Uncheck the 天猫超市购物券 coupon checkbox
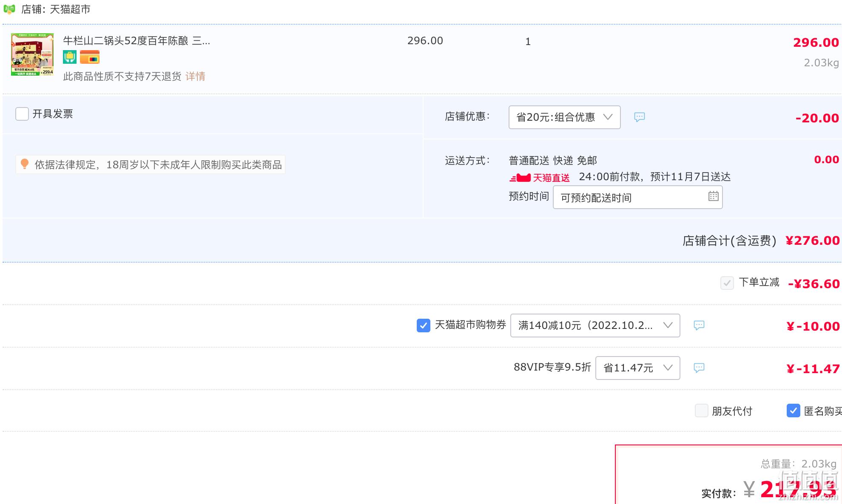The image size is (842, 504). pyautogui.click(x=423, y=326)
